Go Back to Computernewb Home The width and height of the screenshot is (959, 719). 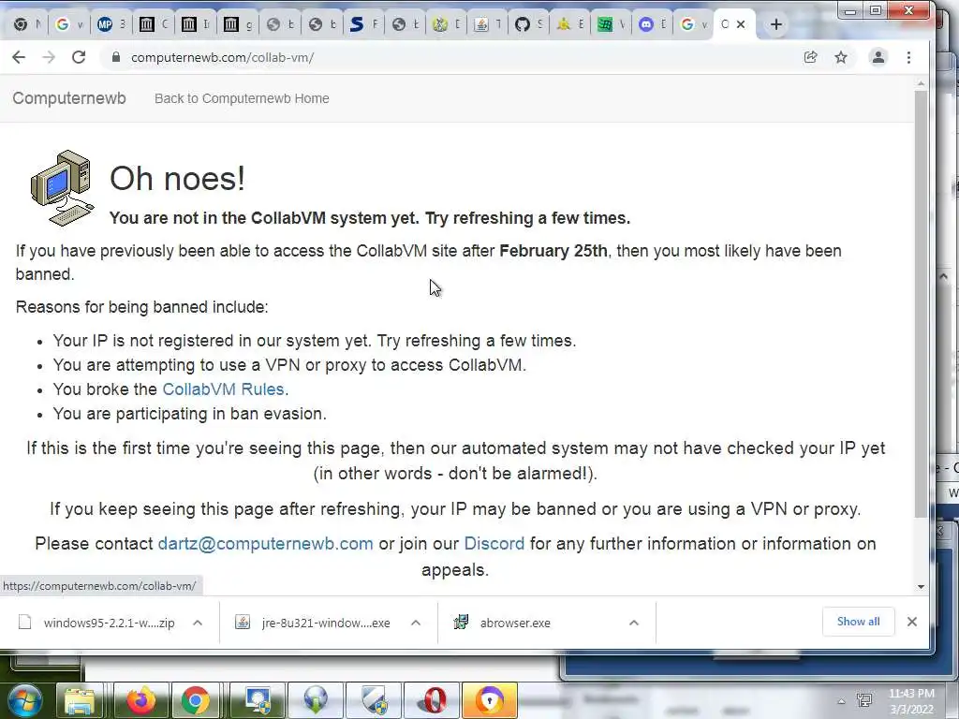(242, 98)
